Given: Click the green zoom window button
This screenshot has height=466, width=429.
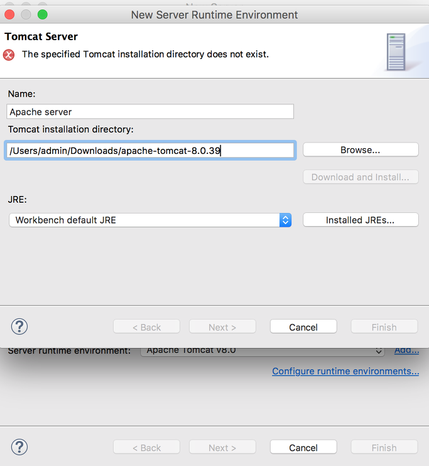Looking at the screenshot, I should pyautogui.click(x=43, y=14).
